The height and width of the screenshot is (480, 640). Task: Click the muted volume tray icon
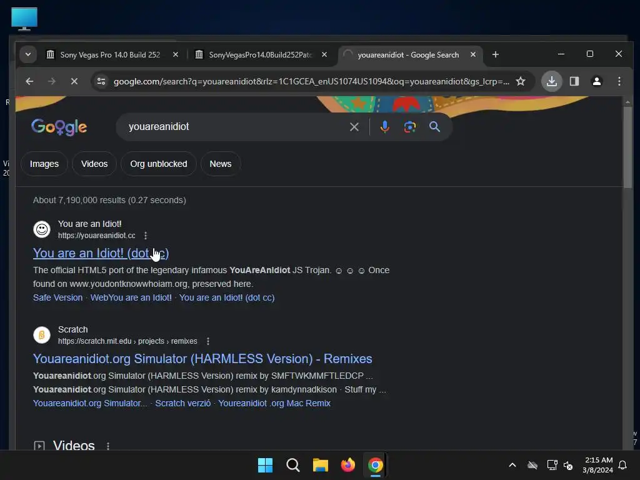click(x=568, y=465)
